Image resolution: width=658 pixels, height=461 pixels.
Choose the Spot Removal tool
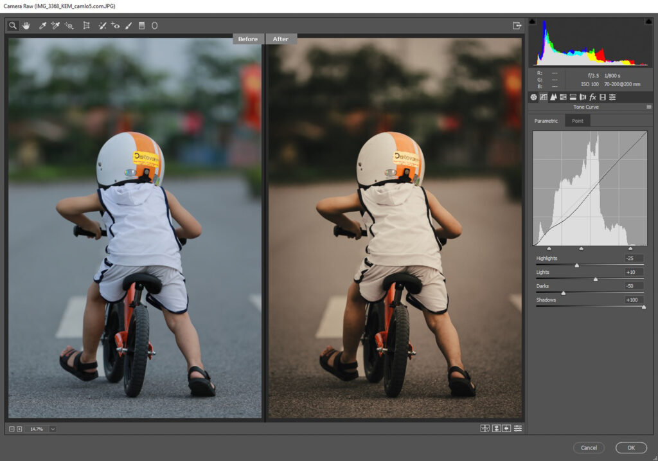(x=102, y=26)
